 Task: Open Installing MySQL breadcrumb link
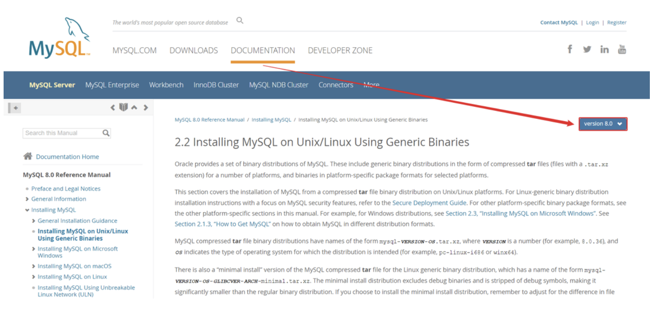click(x=271, y=120)
